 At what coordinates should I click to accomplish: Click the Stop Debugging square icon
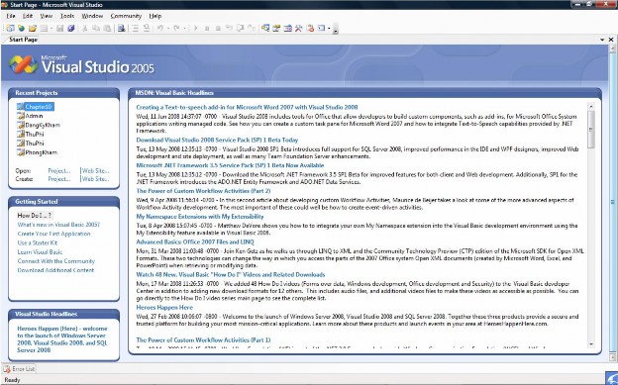pos(218,28)
